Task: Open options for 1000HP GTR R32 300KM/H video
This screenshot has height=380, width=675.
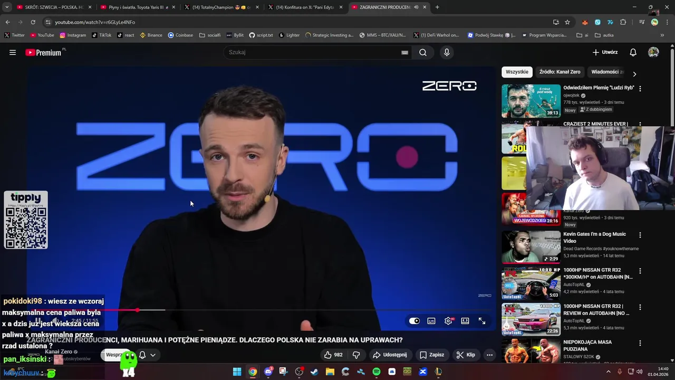Action: click(640, 271)
